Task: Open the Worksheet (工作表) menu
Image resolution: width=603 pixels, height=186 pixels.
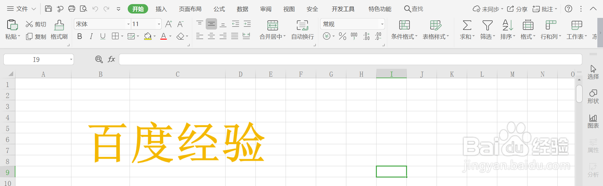Action: [x=577, y=30]
